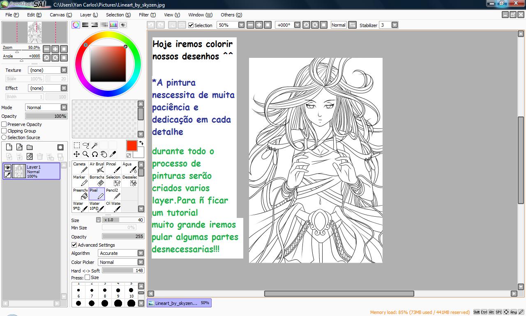The image size is (526, 316).
Task: Open the brush size multiplier dropdown
Action: pyautogui.click(x=98, y=220)
